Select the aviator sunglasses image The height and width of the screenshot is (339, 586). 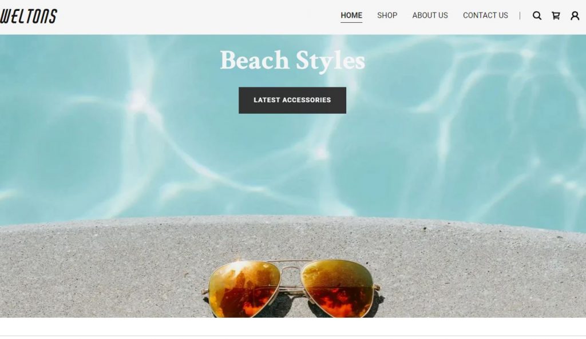tap(292, 288)
